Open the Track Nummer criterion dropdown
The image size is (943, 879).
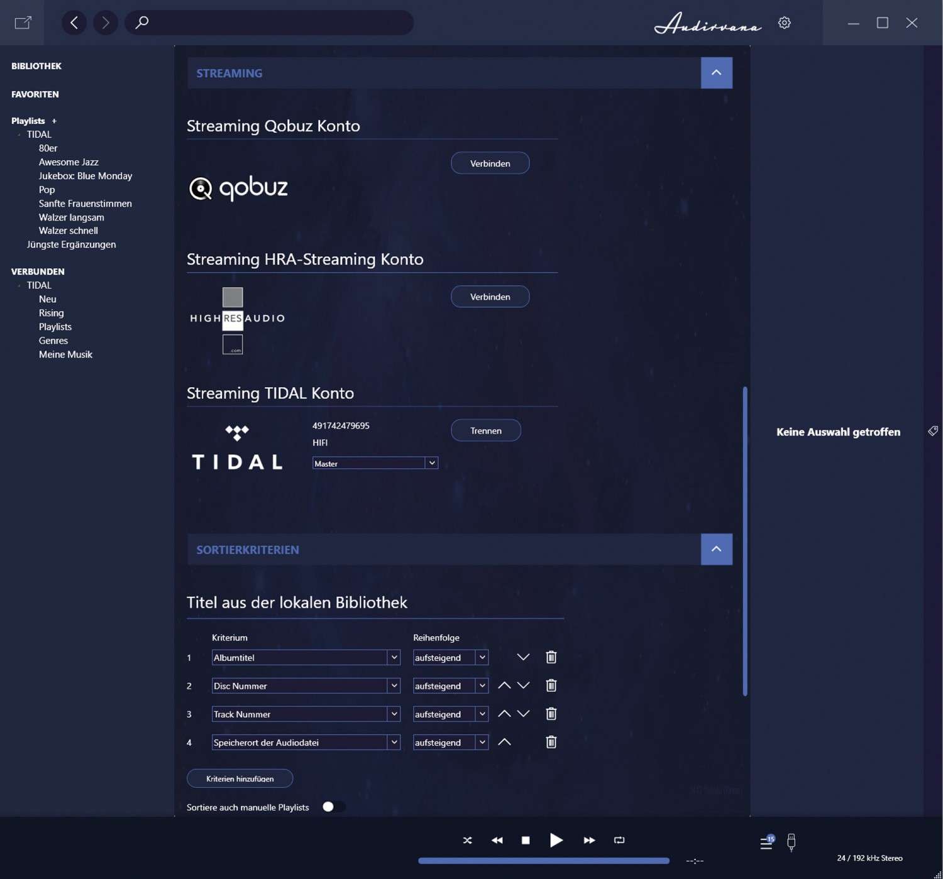[x=306, y=714]
